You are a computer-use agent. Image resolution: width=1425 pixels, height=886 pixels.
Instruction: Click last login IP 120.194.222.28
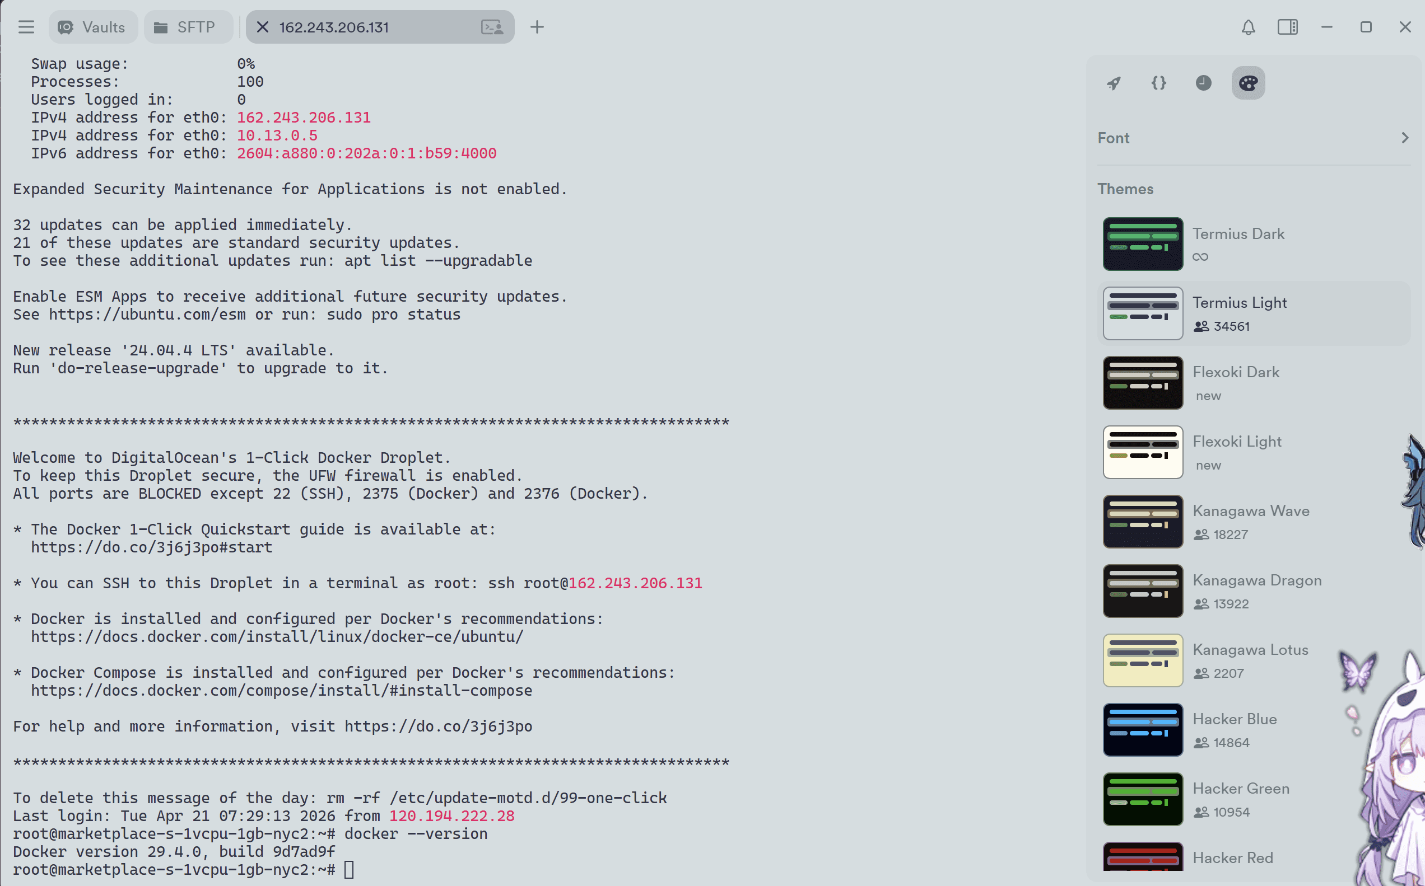click(451, 815)
